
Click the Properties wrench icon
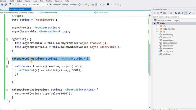click(x=190, y=13)
